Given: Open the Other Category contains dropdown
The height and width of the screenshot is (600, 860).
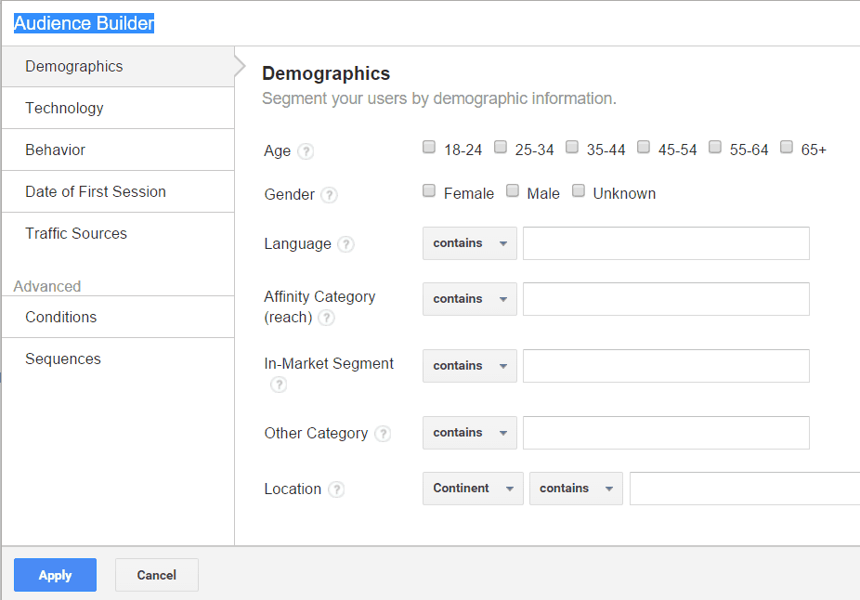Looking at the screenshot, I should click(469, 433).
